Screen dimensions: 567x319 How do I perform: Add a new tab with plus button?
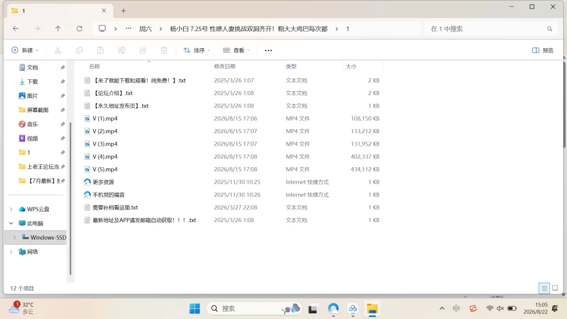coord(123,10)
